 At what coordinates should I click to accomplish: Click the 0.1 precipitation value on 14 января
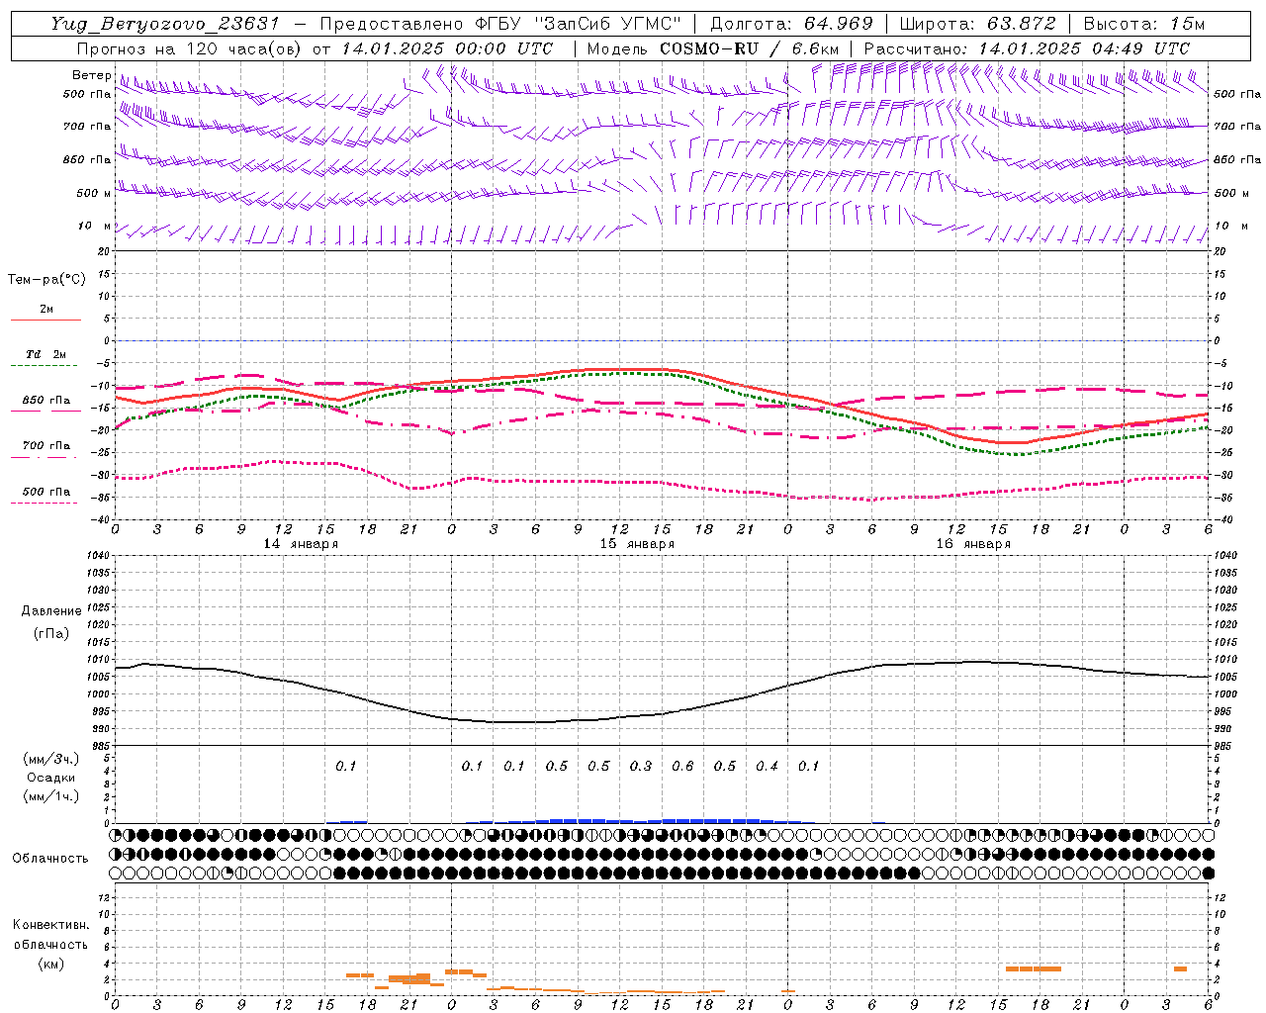tap(345, 766)
